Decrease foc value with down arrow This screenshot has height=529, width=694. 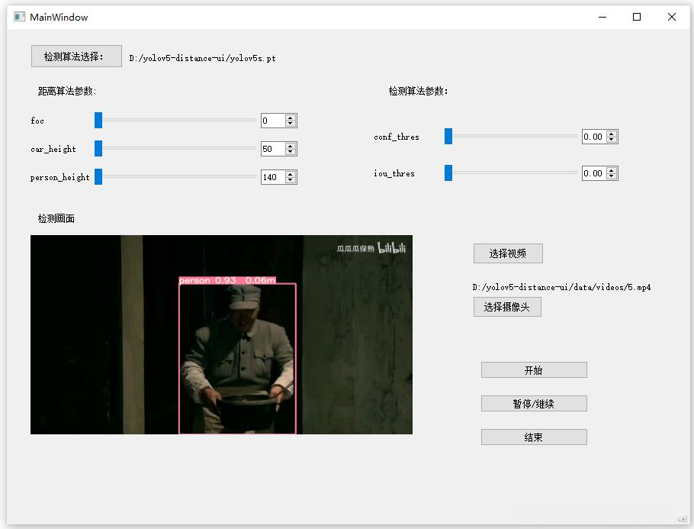(x=291, y=123)
